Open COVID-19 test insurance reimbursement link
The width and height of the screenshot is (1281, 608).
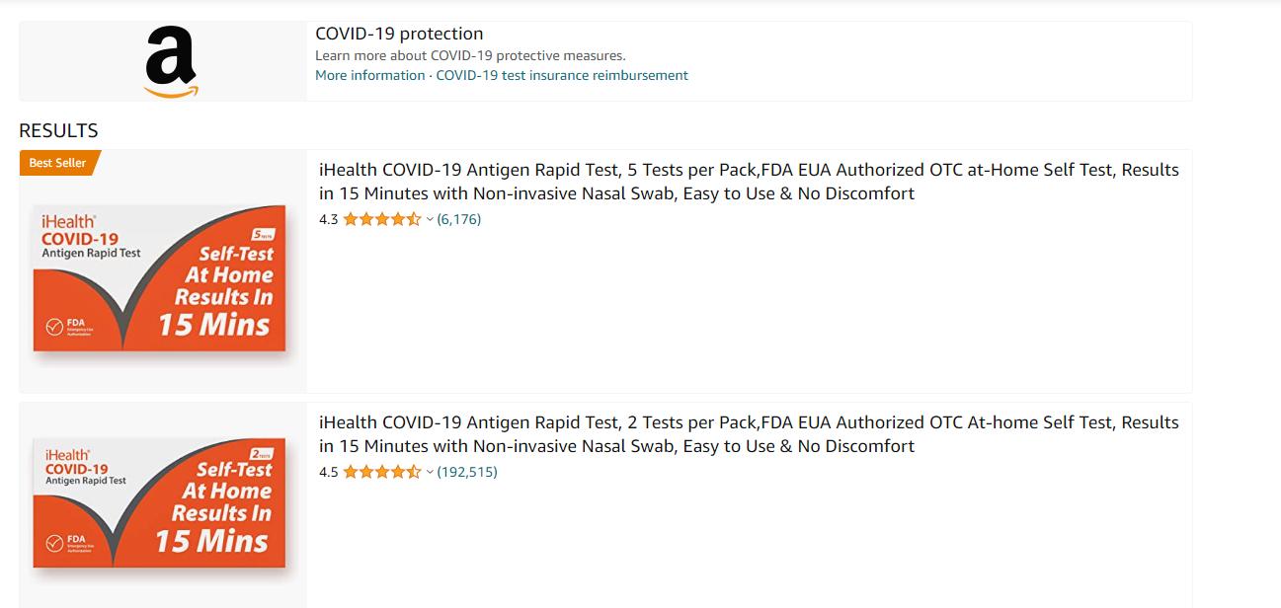tap(562, 75)
